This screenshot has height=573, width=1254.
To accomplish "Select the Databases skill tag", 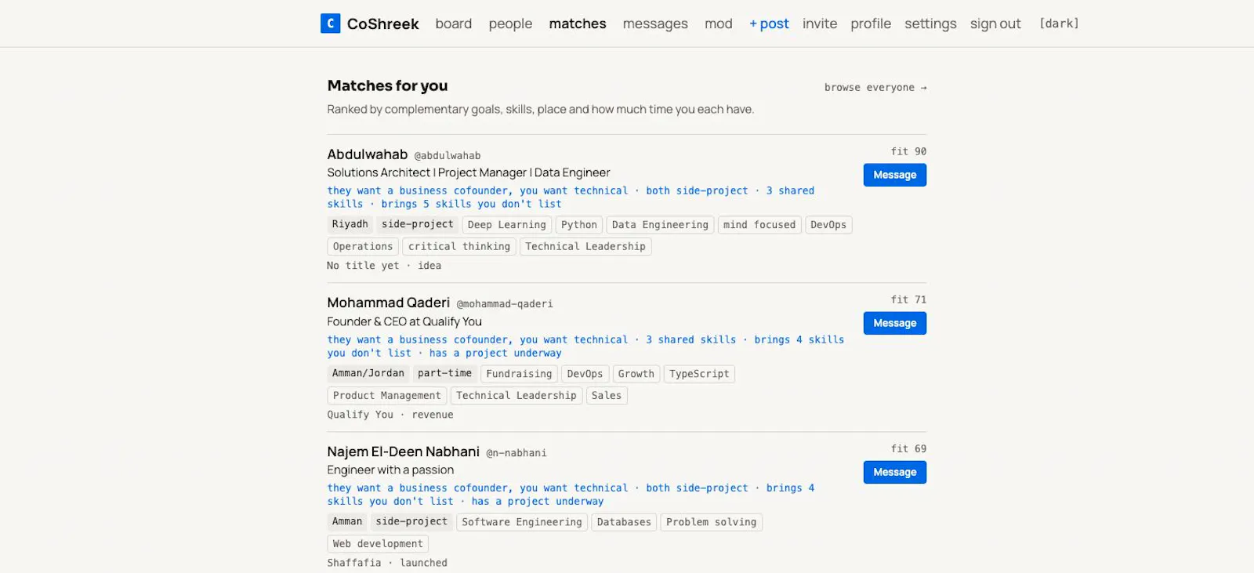I will click(x=624, y=522).
